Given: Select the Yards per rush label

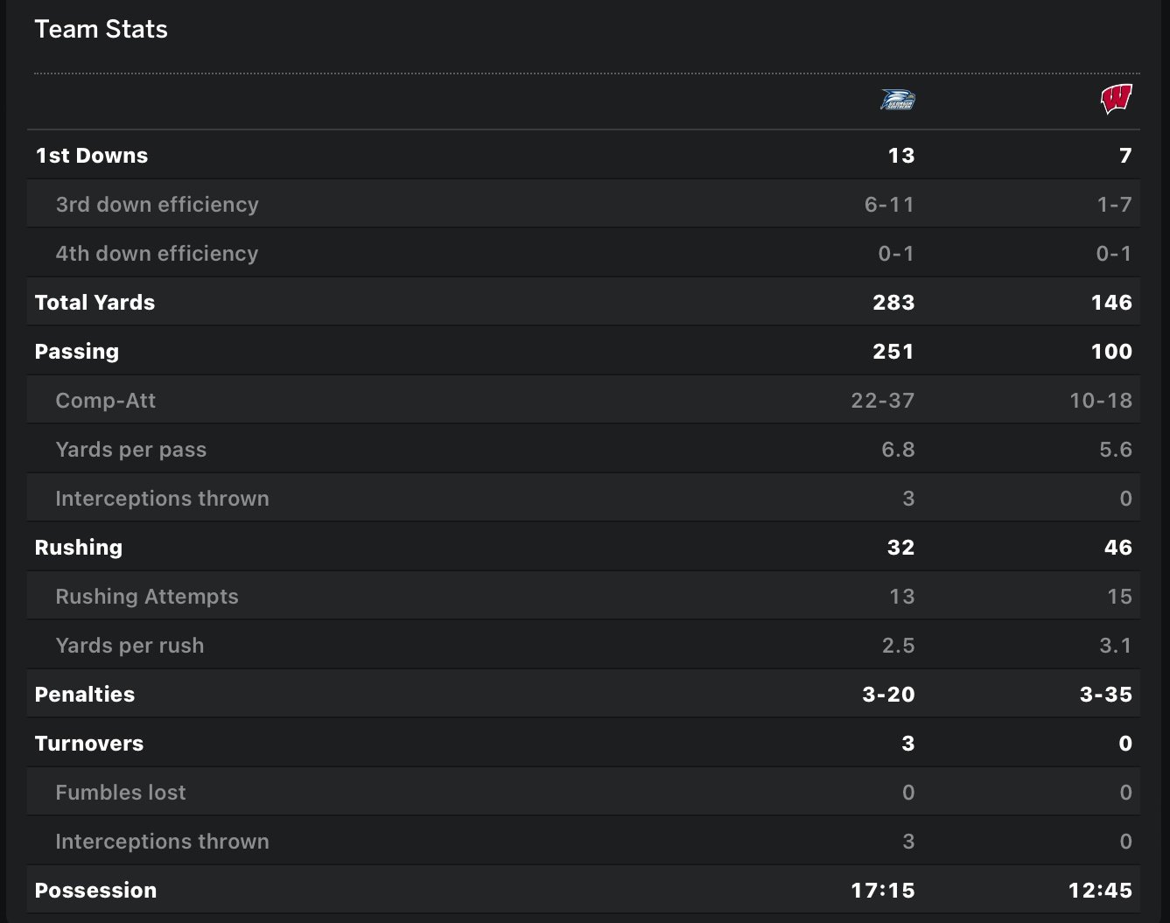Looking at the screenshot, I should point(130,646).
